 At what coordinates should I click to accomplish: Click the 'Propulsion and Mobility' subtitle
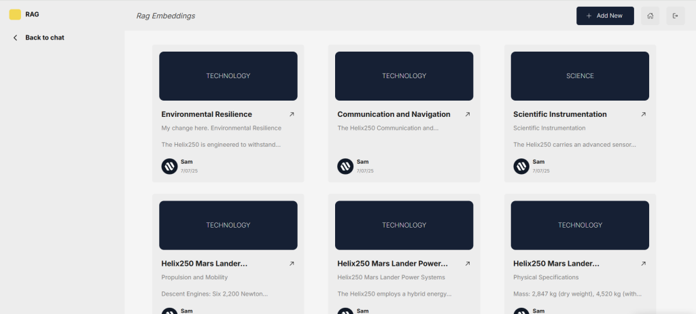tap(194, 277)
